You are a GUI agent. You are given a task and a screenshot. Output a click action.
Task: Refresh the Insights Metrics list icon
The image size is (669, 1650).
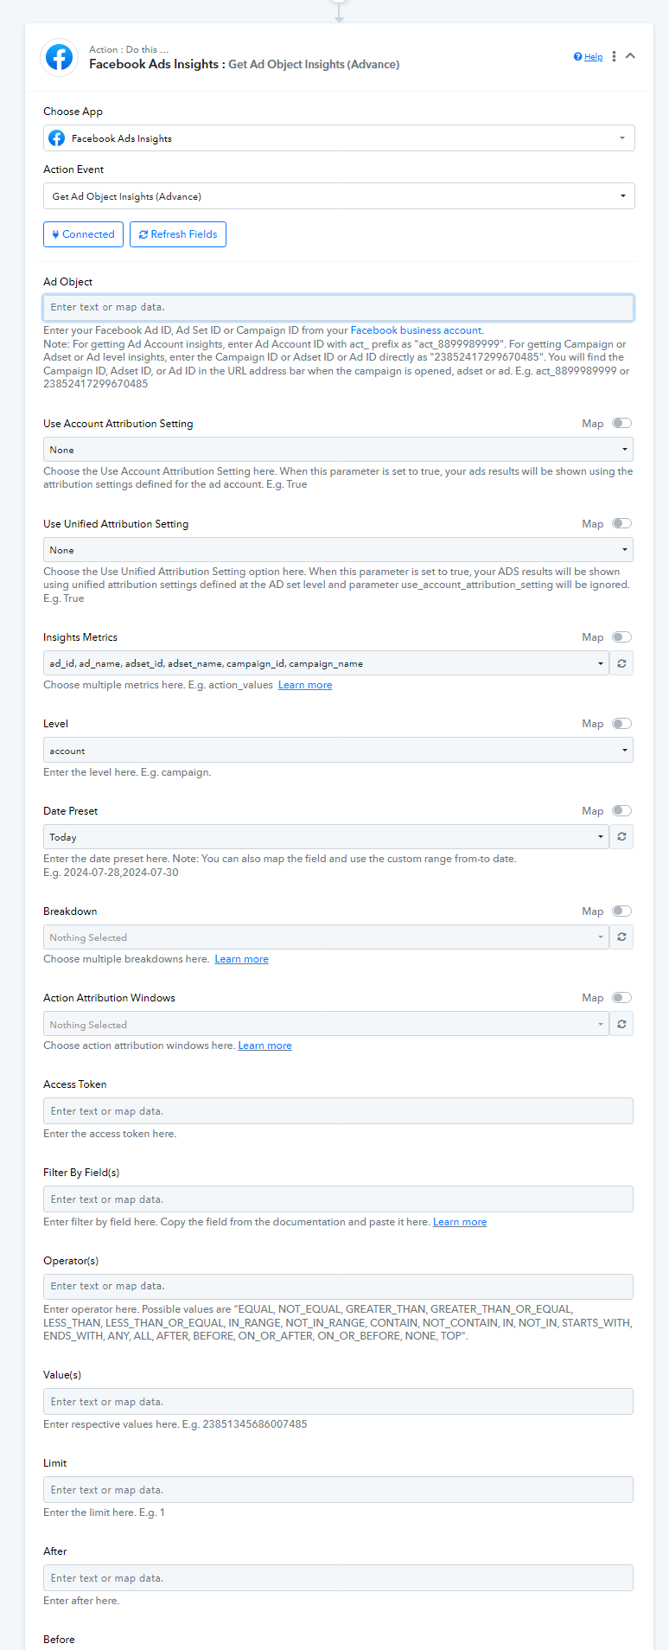(x=621, y=663)
